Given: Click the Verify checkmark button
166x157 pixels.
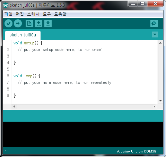Looking at the screenshot, I should pos(8,24).
